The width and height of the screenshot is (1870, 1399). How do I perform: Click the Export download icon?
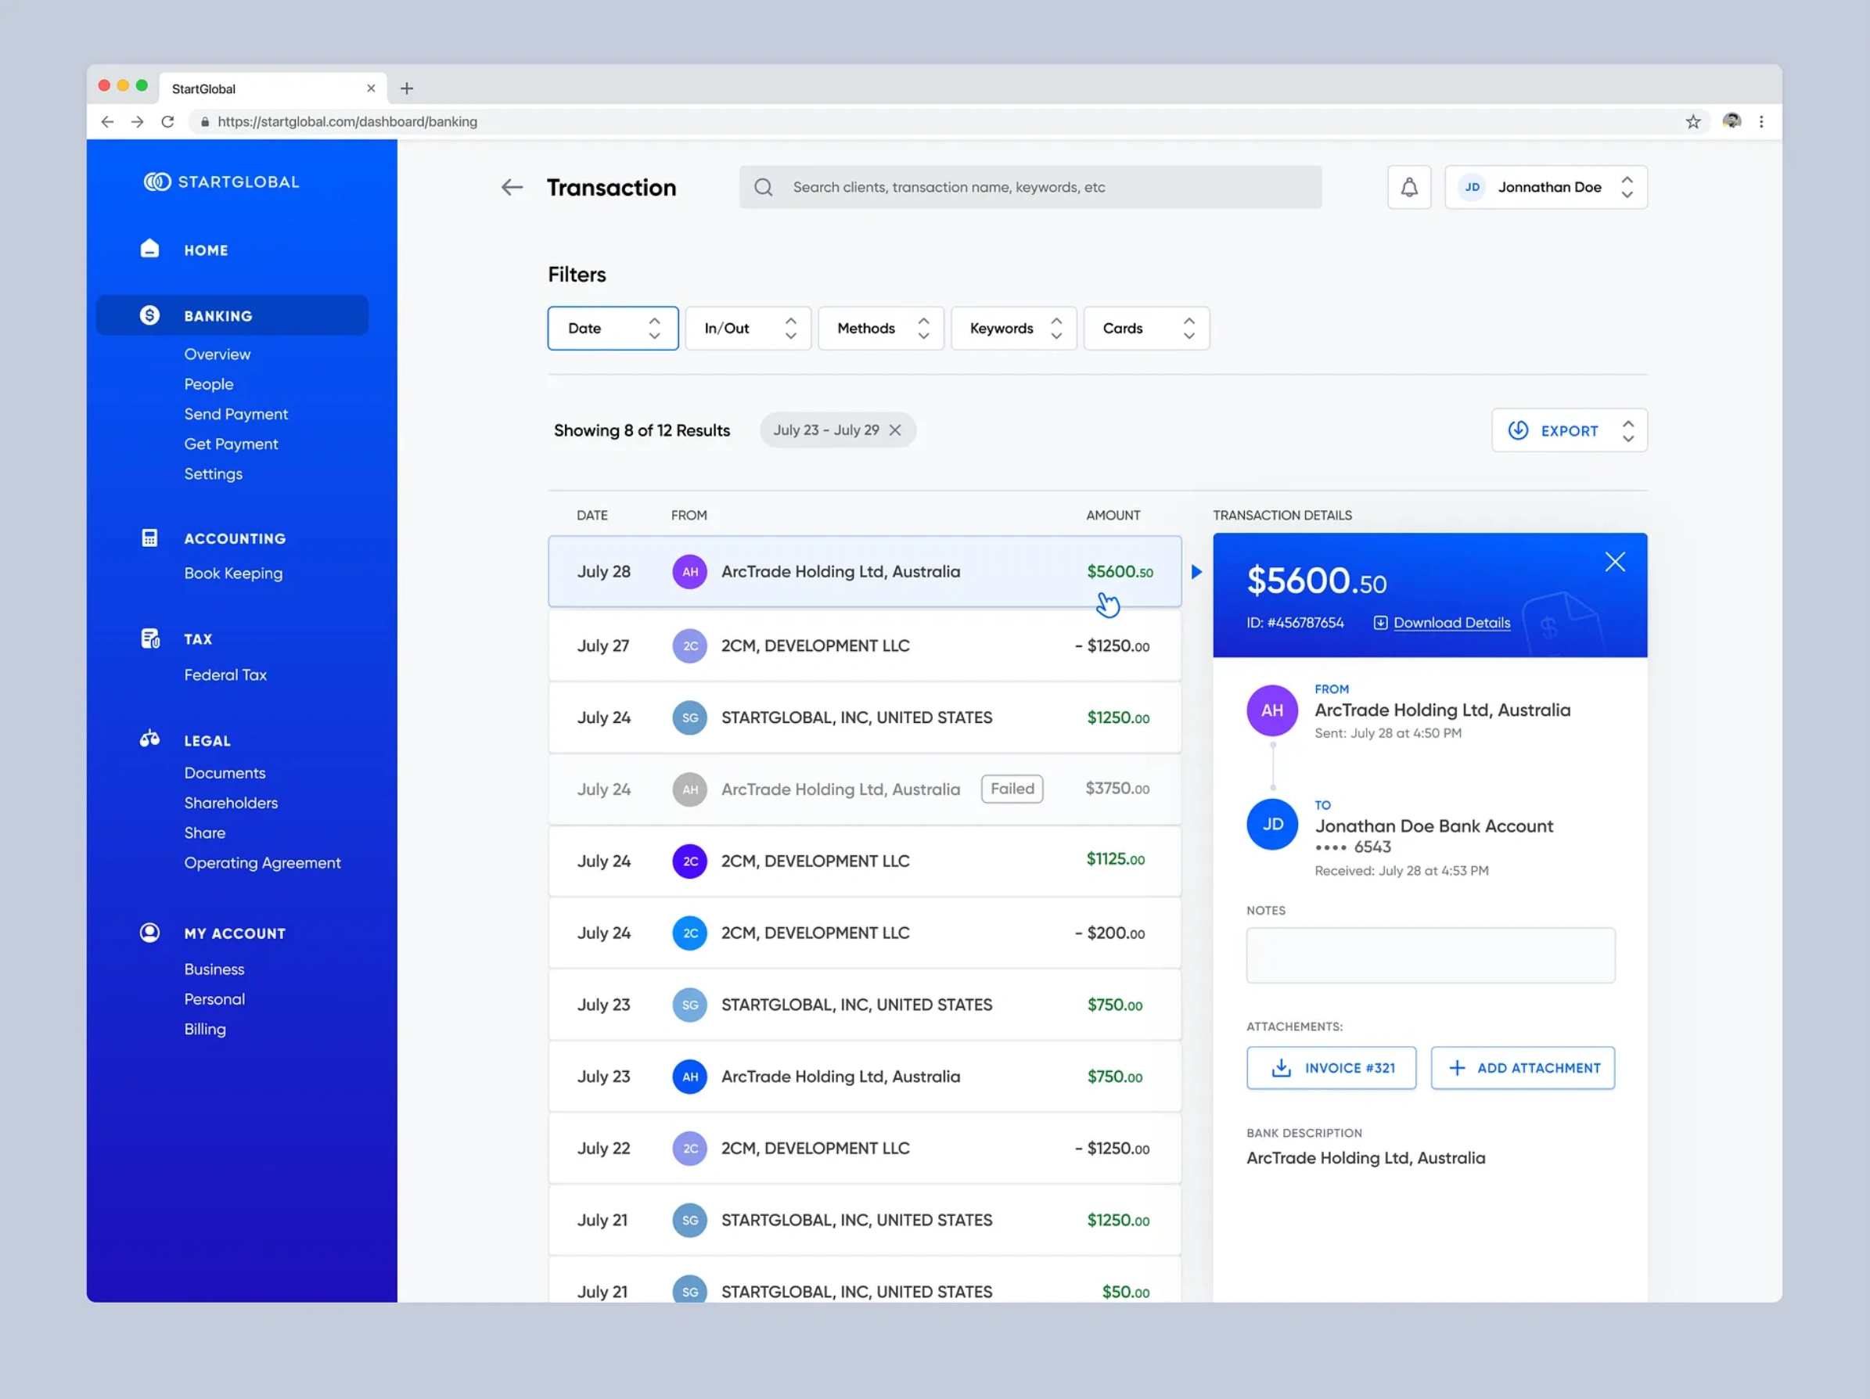pos(1519,430)
